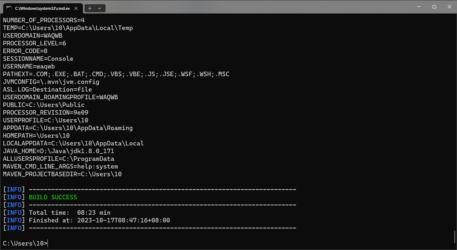The height and width of the screenshot is (250, 457).
Task: Click the Total time 08:23 min line
Action: (x=70, y=212)
